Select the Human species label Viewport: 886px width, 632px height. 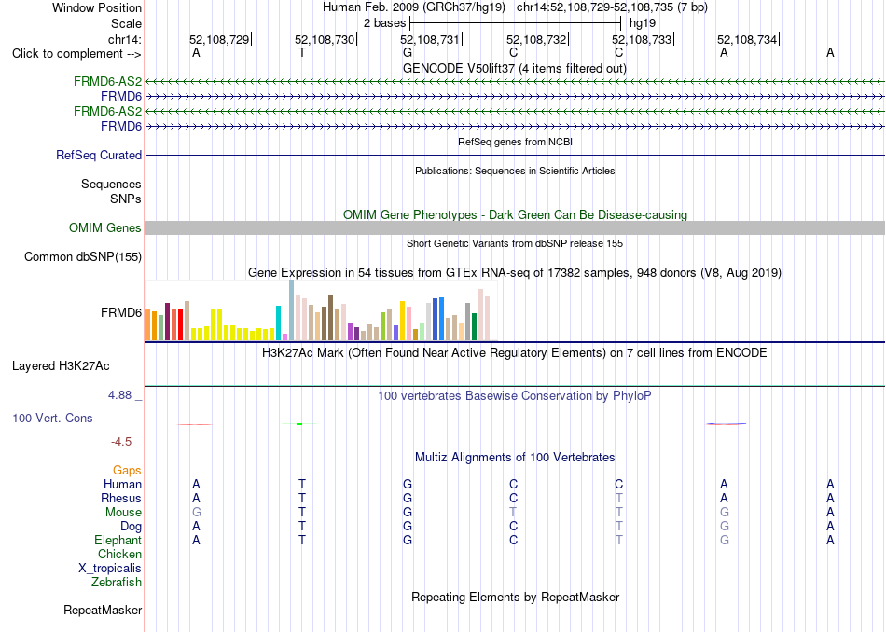pyautogui.click(x=122, y=484)
